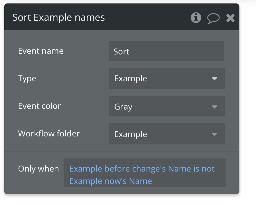256x206 pixels.
Task: Click the Event name label
Action: pos(41,51)
